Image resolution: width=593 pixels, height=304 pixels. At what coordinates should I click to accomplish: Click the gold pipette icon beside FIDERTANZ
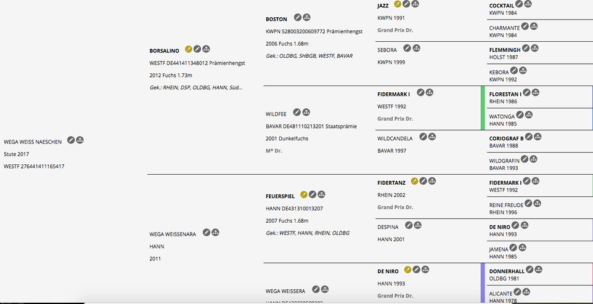[x=414, y=182]
